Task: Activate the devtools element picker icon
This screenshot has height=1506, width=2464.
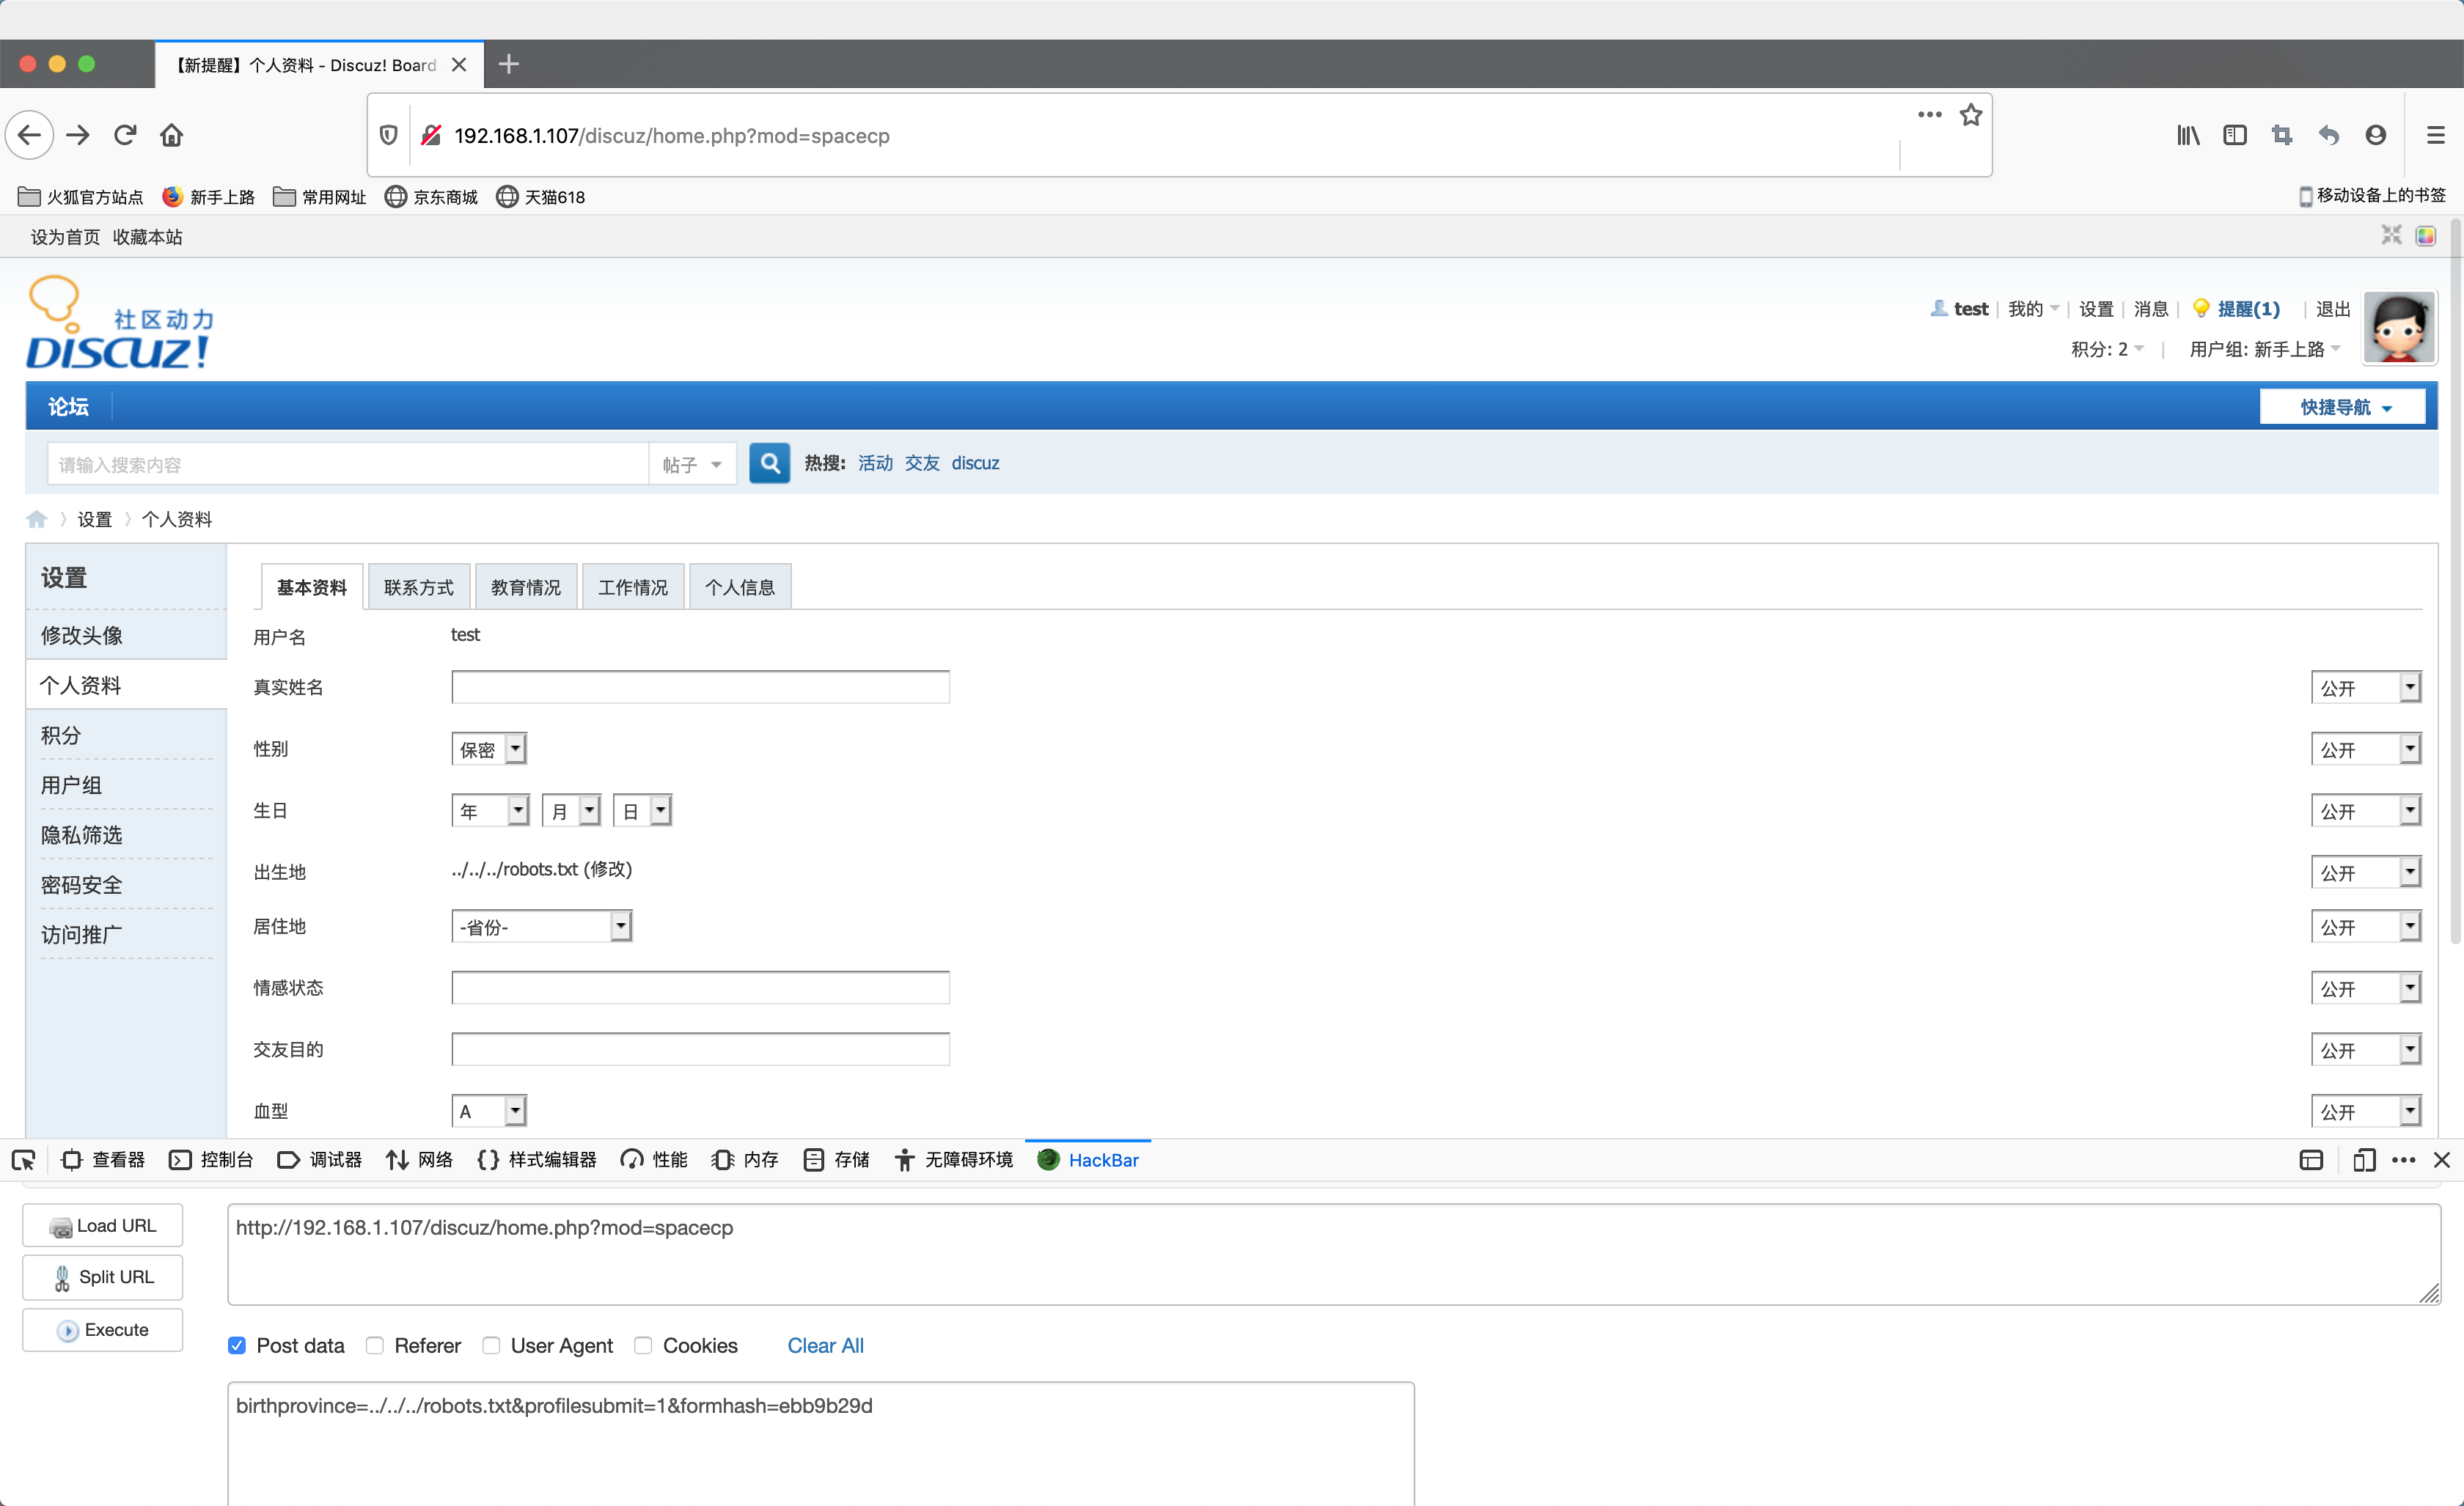Action: click(x=23, y=1160)
